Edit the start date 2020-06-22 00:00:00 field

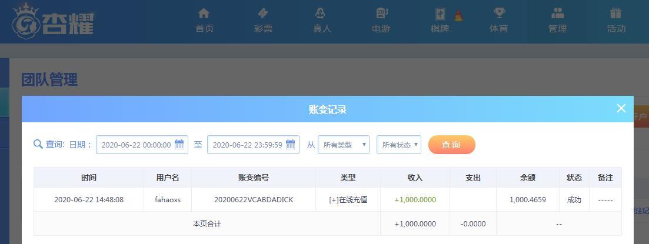pos(142,145)
